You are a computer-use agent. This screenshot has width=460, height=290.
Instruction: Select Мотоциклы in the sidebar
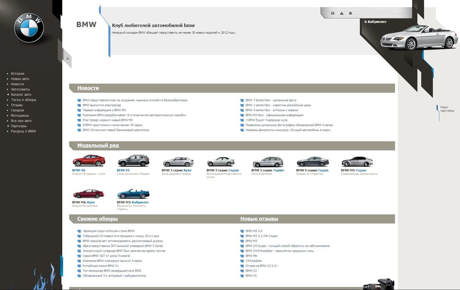coord(20,115)
